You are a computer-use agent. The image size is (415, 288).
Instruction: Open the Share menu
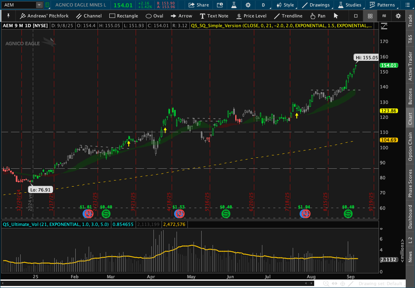199,5
